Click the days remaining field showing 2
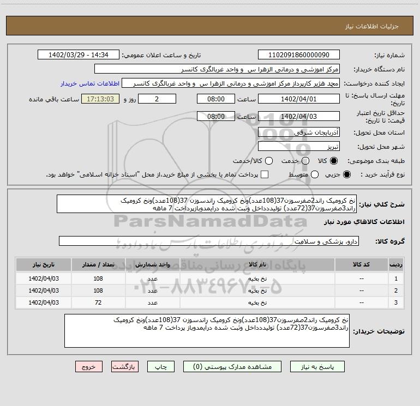The image size is (420, 406). click(x=157, y=99)
